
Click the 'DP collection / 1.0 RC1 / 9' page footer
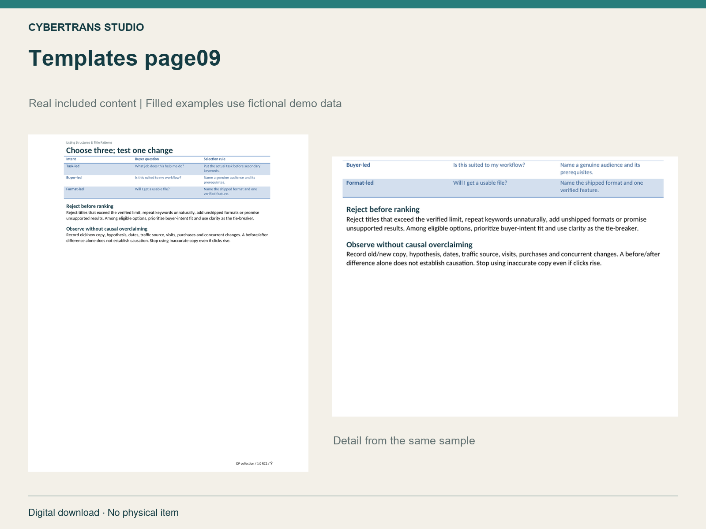pyautogui.click(x=254, y=463)
